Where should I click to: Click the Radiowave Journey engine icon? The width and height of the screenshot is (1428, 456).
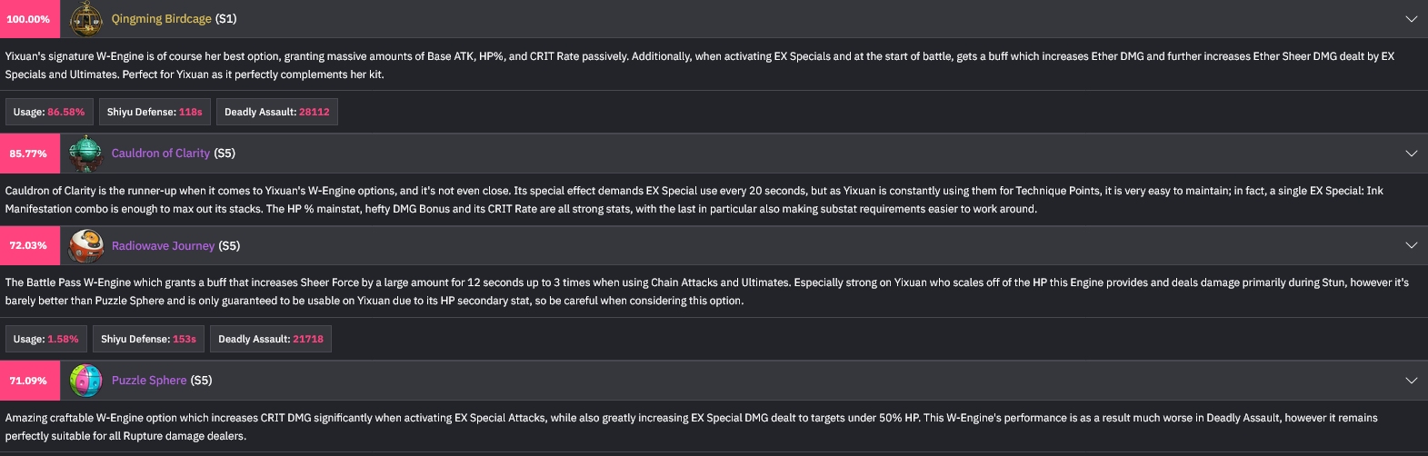[x=85, y=245]
